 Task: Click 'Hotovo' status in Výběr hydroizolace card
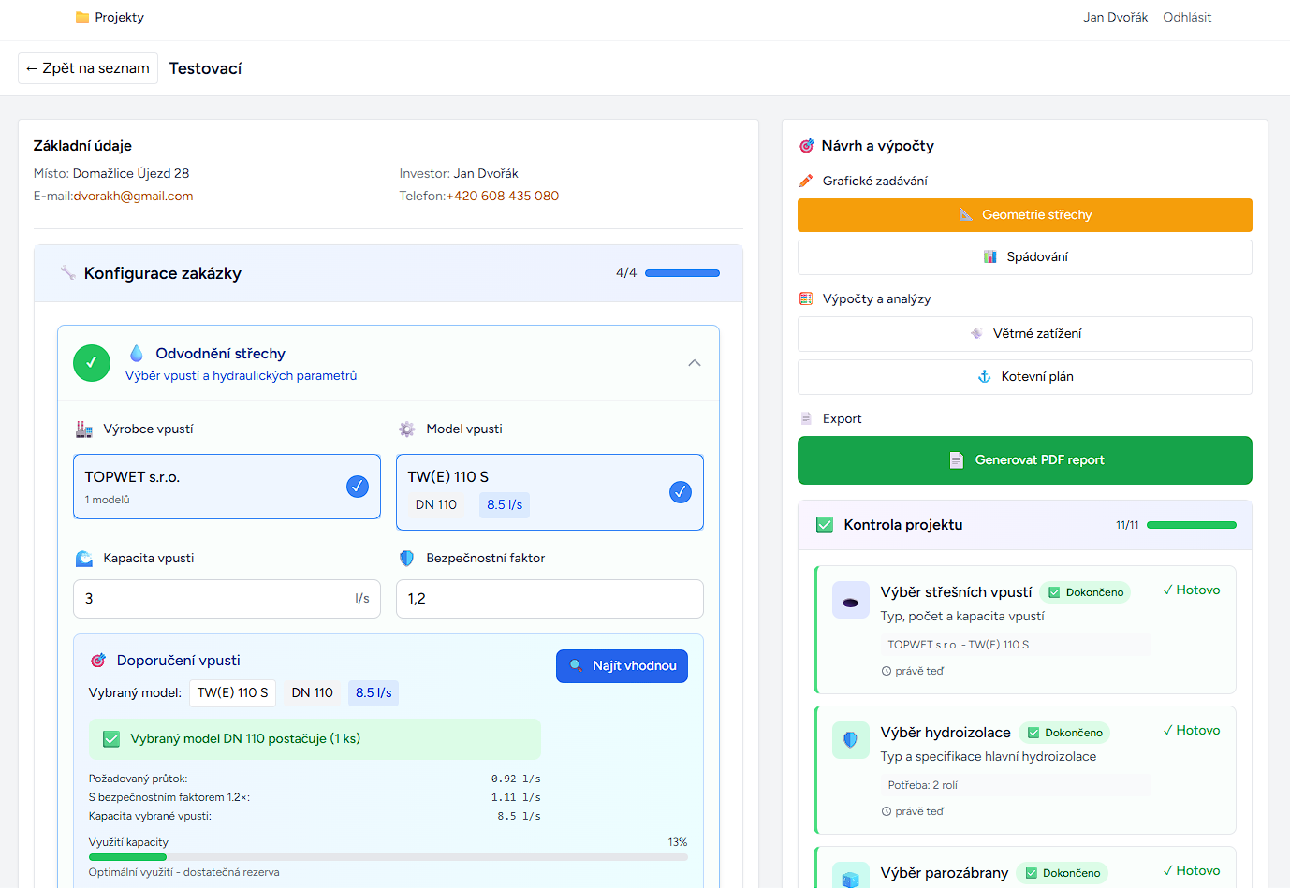click(1192, 731)
